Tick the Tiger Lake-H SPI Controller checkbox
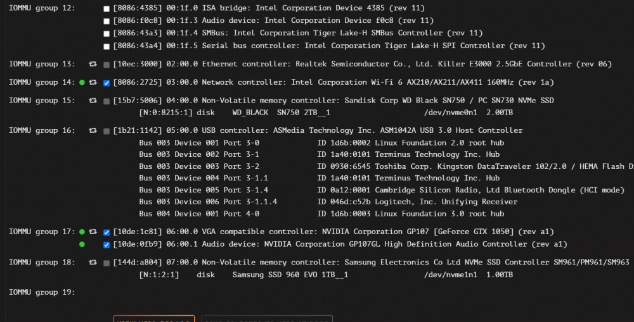The width and height of the screenshot is (634, 322). (107, 46)
